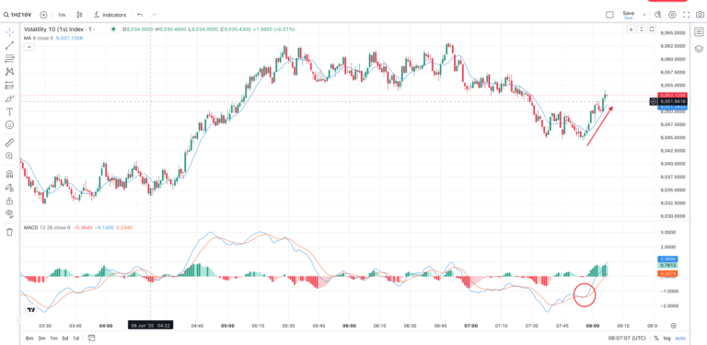This screenshot has height=345, width=707.
Task: Select the trend line tool
Action: (x=9, y=45)
